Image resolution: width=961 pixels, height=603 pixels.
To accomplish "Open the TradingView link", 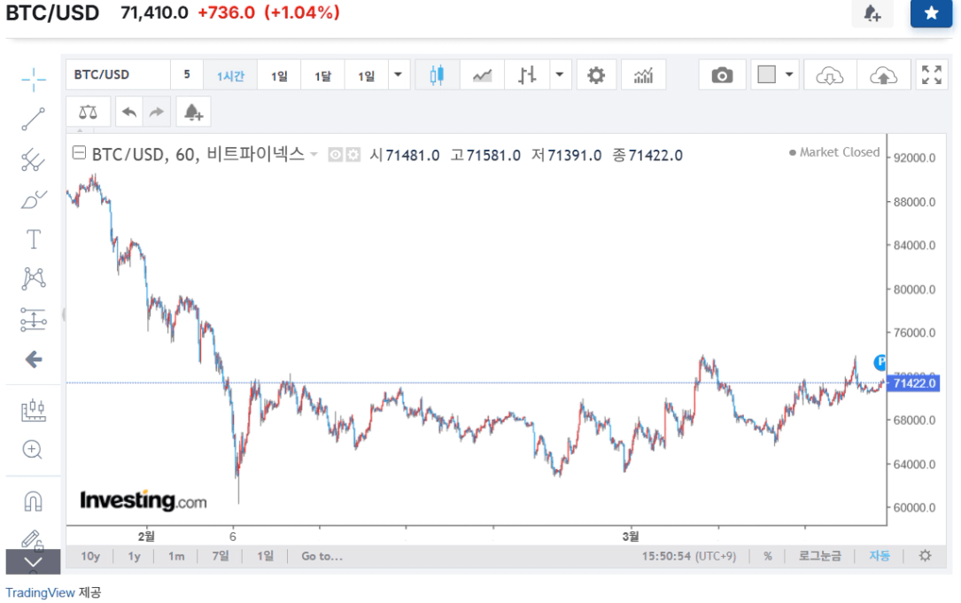I will tap(40, 592).
